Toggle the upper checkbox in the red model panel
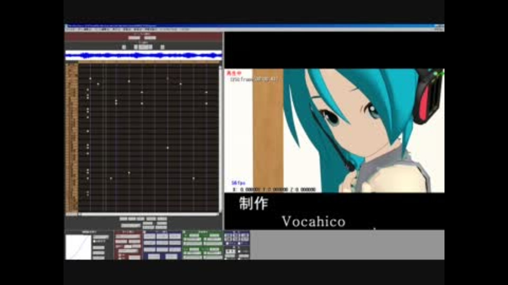 (120, 255)
